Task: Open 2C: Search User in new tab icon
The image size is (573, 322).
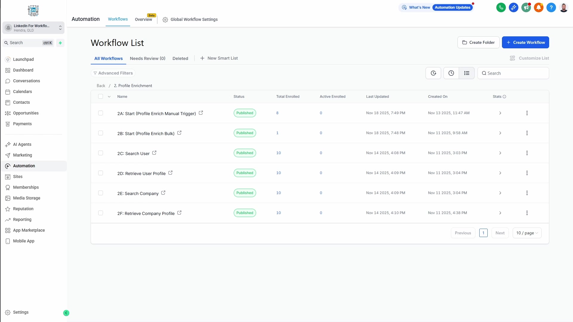Action: coord(154,153)
